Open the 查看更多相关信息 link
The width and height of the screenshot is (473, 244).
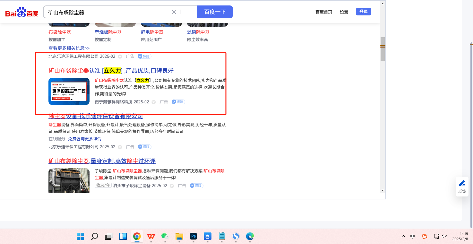pos(69,48)
